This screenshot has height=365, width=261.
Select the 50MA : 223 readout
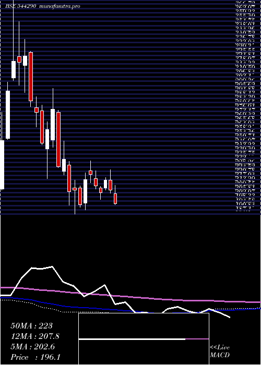coord(32,326)
